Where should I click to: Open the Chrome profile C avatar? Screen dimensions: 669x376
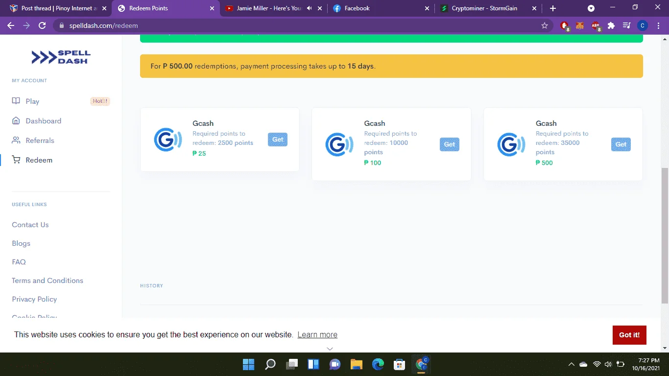point(643,25)
